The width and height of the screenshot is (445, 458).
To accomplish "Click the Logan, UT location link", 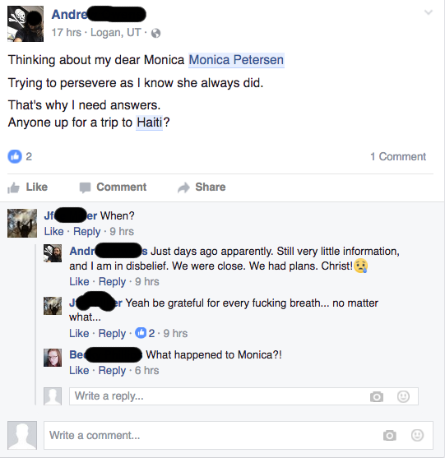I will tap(116, 32).
